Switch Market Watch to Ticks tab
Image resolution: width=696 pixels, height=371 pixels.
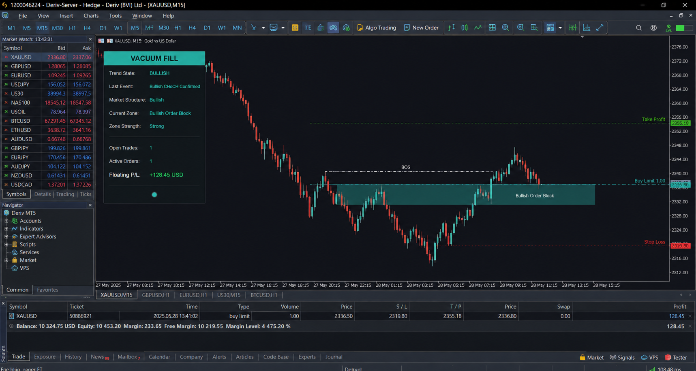(x=86, y=194)
